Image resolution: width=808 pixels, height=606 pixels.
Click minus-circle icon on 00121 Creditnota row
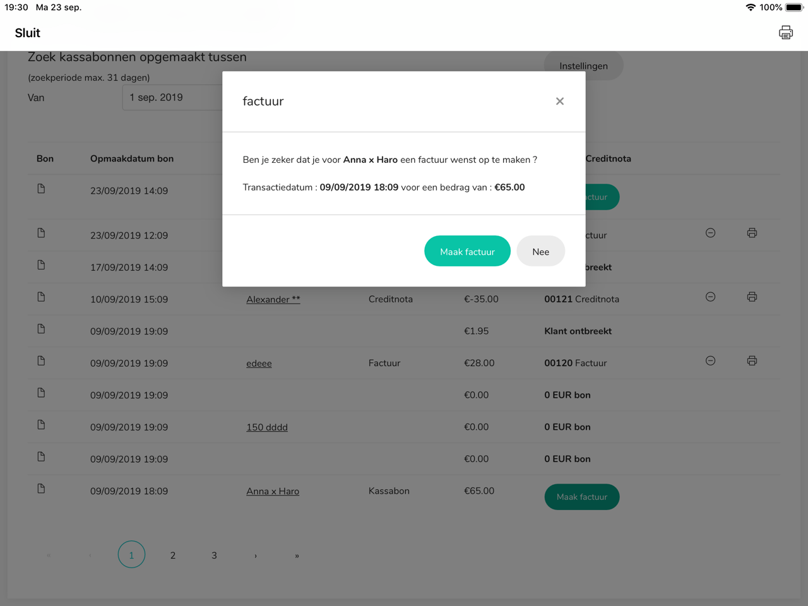(x=710, y=297)
